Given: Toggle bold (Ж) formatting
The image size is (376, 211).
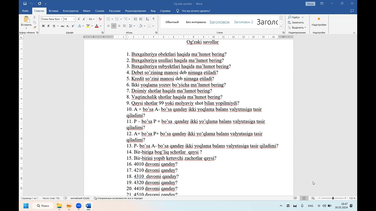Looking at the screenshot, I should click(x=43, y=26).
